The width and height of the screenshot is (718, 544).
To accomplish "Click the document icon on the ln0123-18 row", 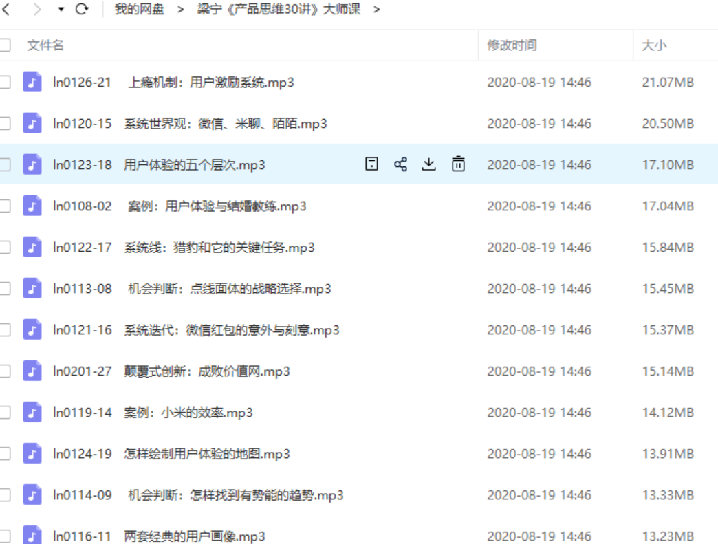I will [371, 164].
